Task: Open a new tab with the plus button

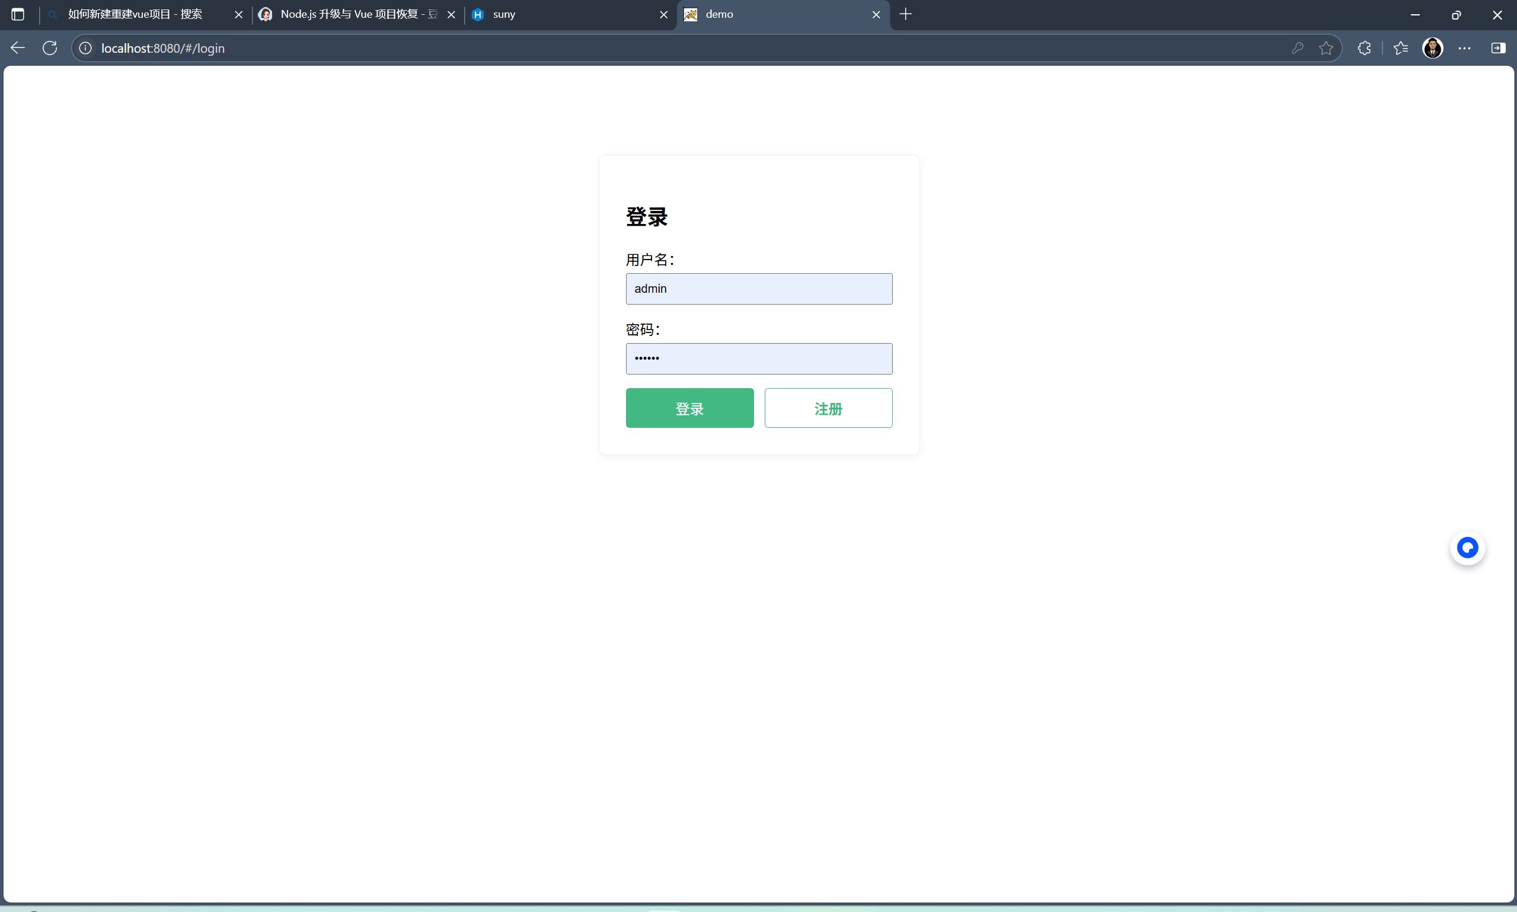Action: click(905, 14)
